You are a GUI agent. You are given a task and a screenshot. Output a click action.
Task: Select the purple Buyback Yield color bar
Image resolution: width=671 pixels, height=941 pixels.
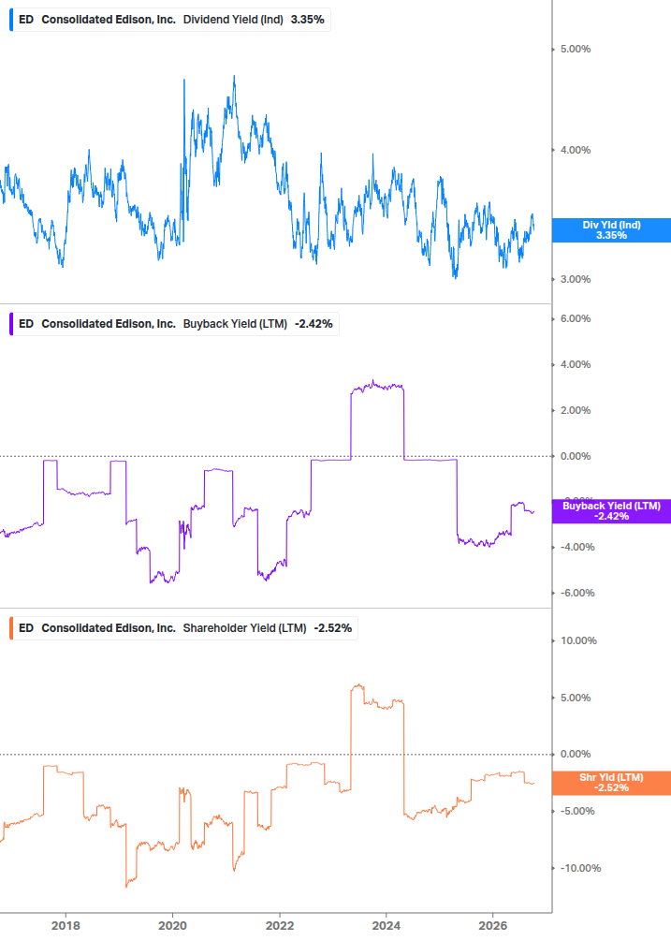tap(11, 324)
